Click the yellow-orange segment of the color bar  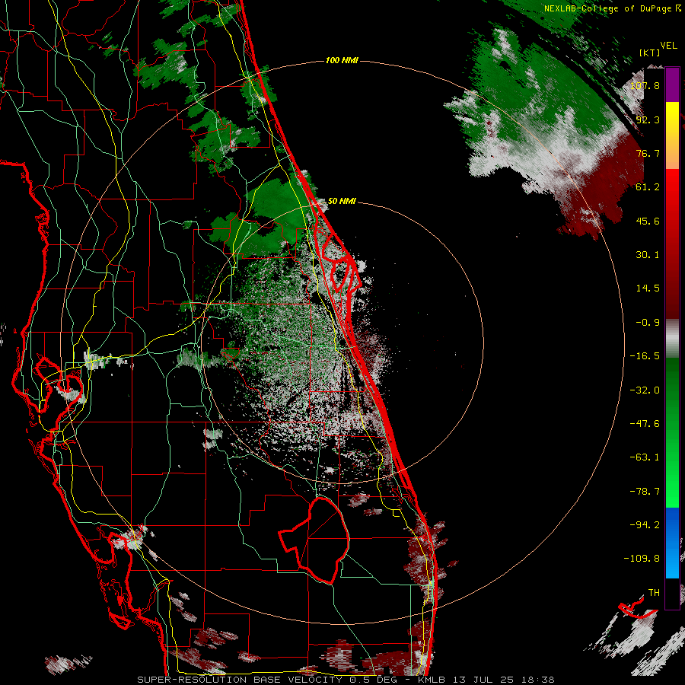[672, 135]
